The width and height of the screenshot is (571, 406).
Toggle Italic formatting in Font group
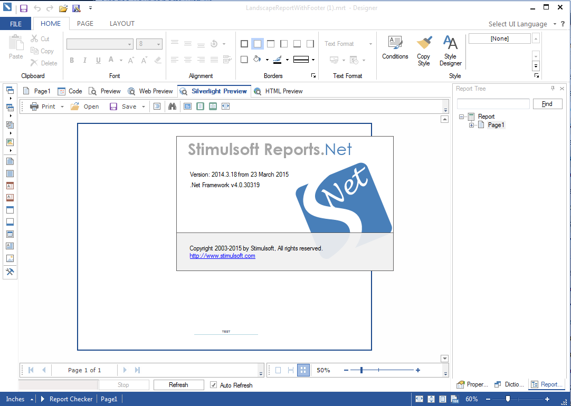[85, 60]
